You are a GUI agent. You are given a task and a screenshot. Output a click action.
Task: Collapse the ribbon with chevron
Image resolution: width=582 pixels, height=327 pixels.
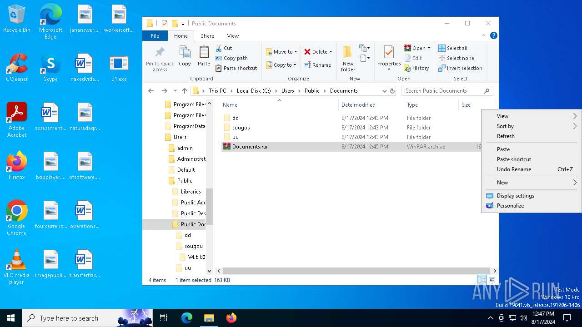pyautogui.click(x=484, y=35)
